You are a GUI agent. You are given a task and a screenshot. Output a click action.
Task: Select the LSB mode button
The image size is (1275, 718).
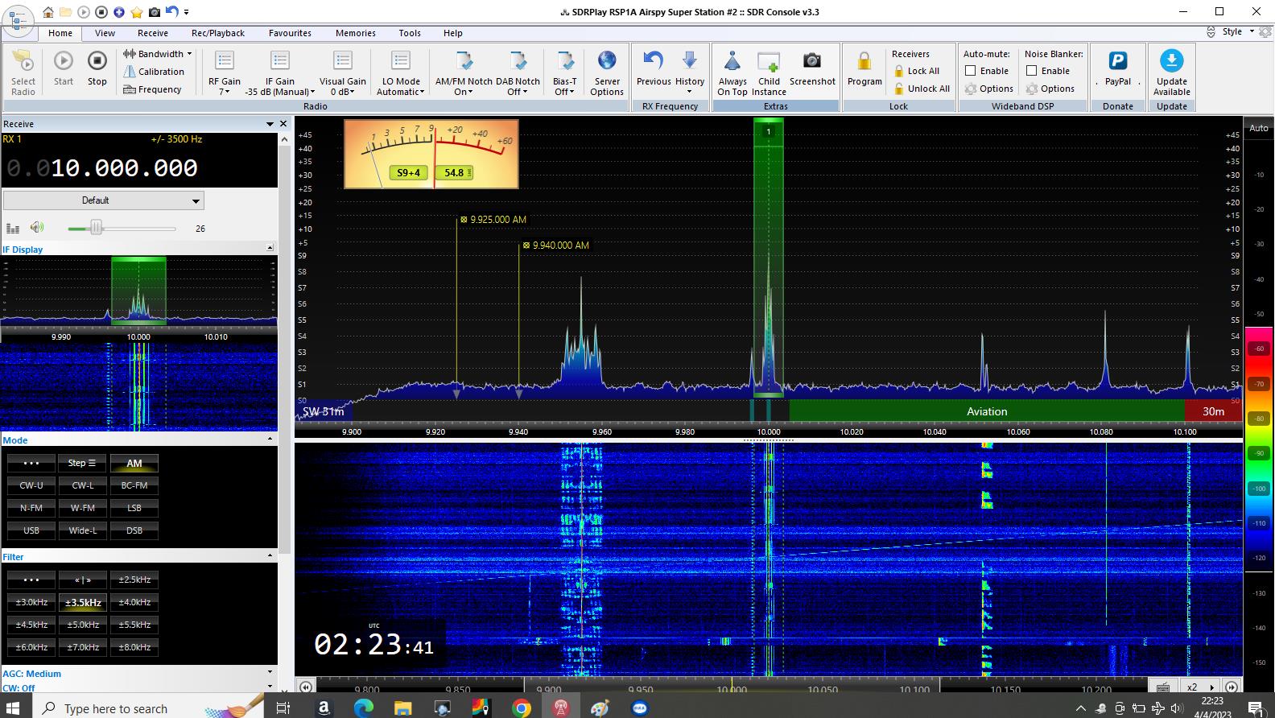(134, 508)
